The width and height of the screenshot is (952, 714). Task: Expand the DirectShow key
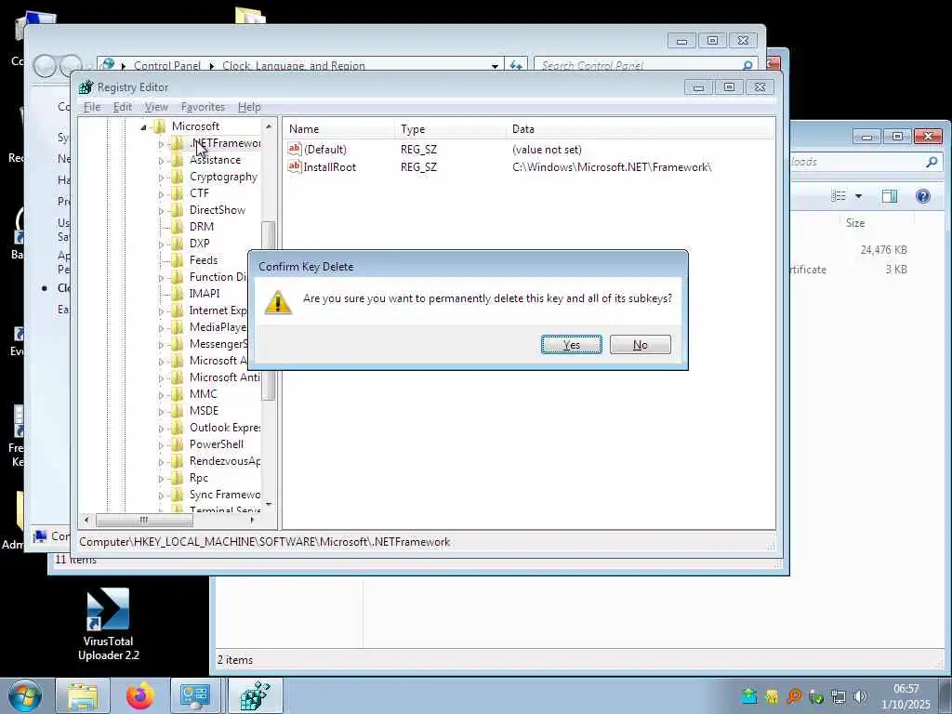(x=161, y=211)
